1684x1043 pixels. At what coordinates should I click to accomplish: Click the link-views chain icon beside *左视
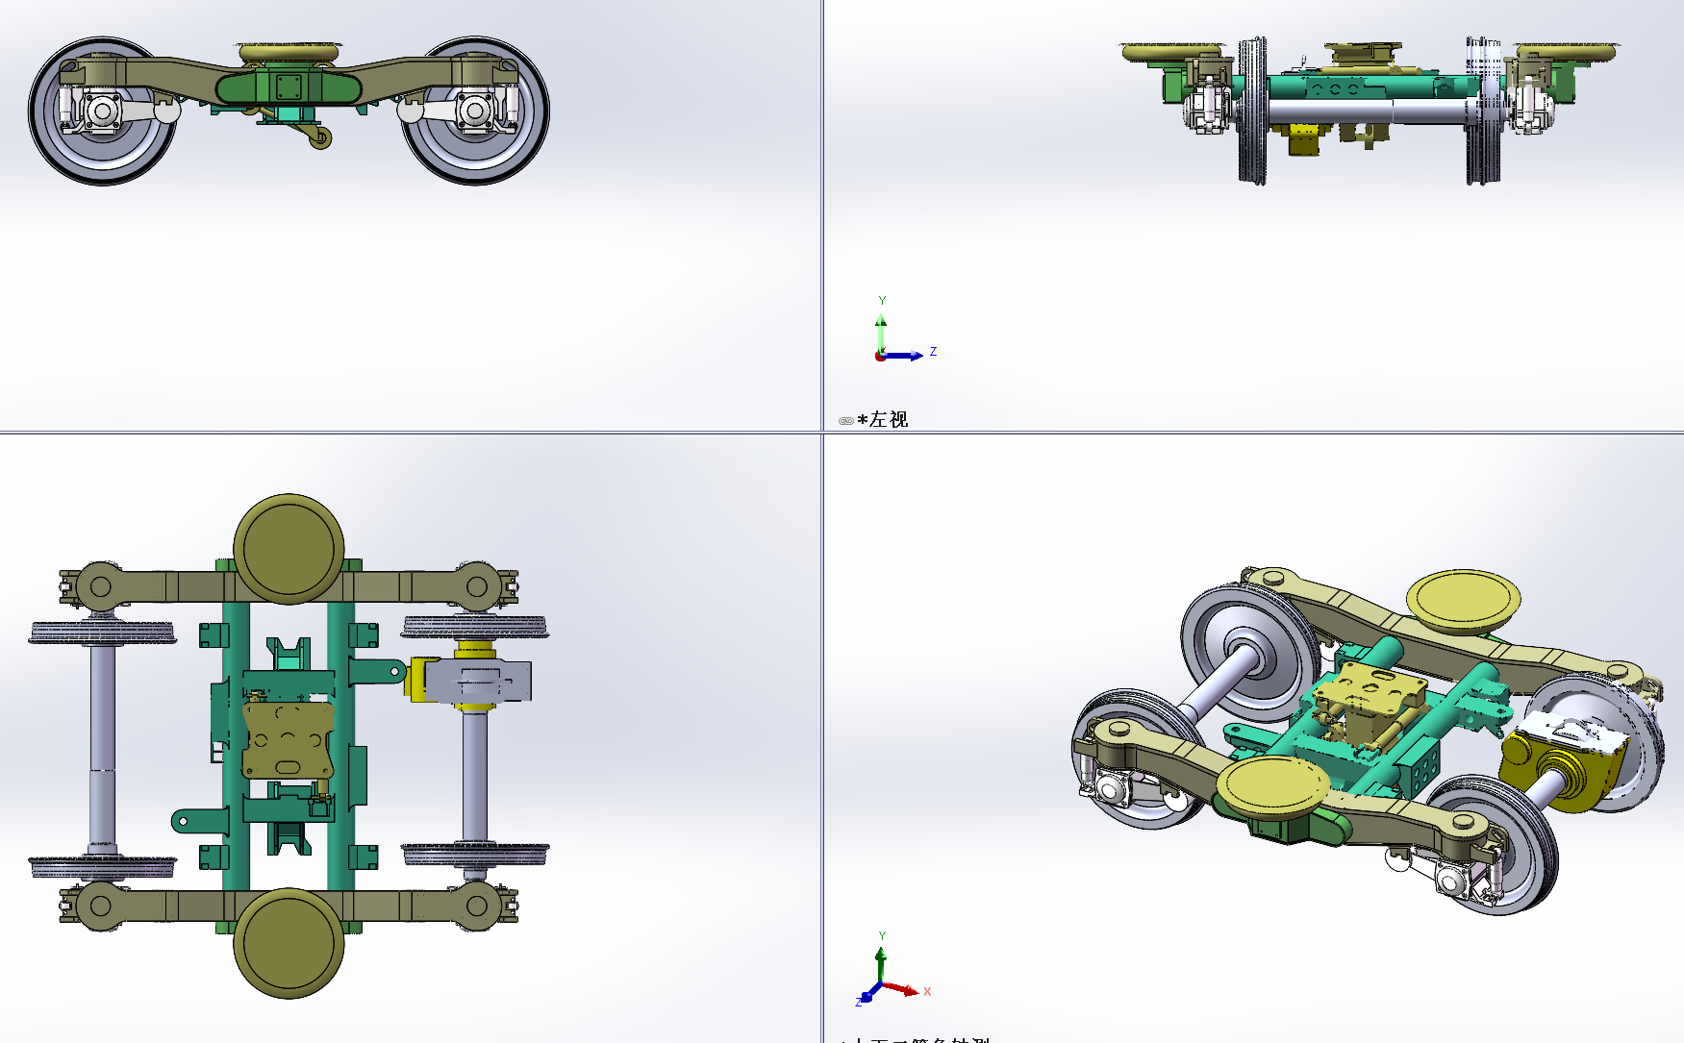(845, 421)
